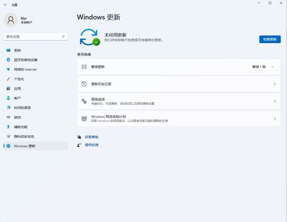This screenshot has width=287, height=222.
Task: Click the Windows 更新 page title
Action: [99, 17]
